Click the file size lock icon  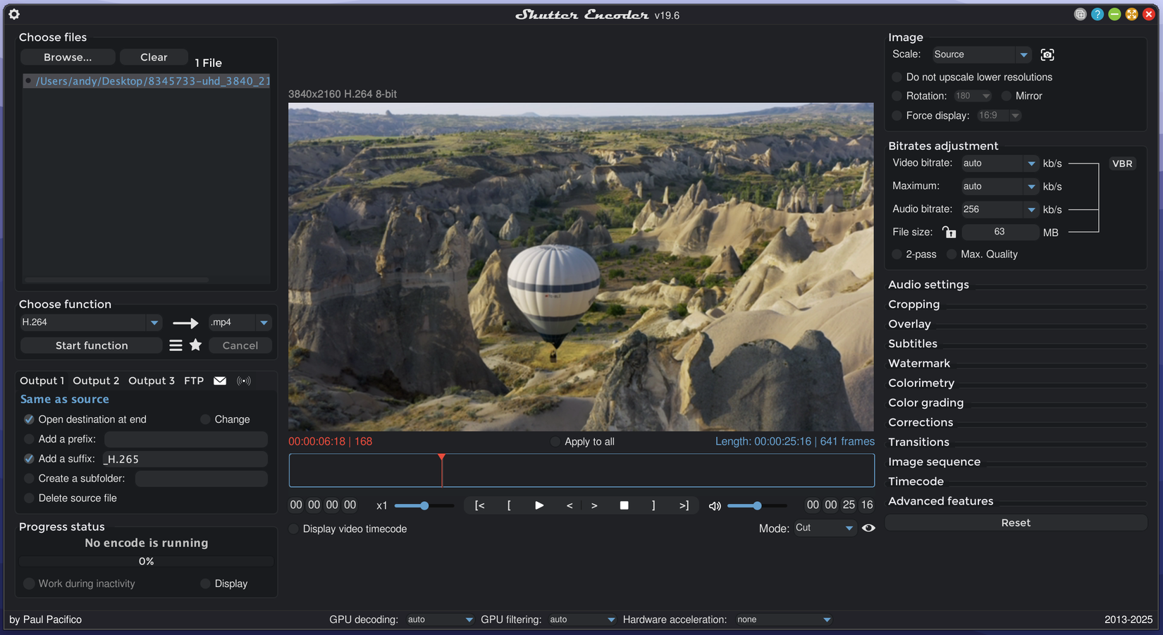(x=949, y=233)
